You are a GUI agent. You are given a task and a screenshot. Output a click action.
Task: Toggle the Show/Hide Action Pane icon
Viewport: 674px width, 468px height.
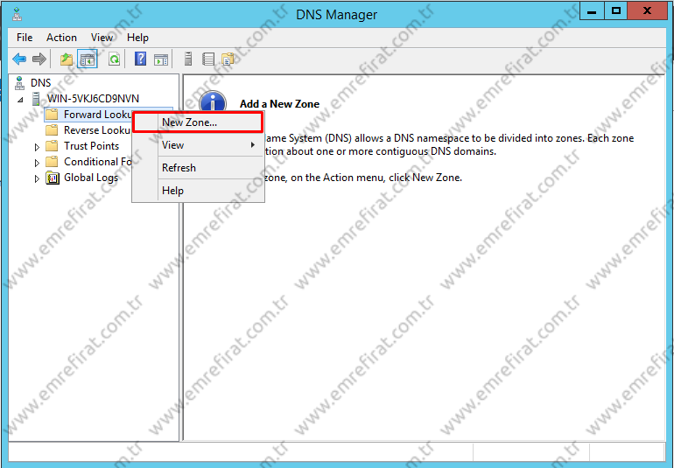[x=161, y=59]
